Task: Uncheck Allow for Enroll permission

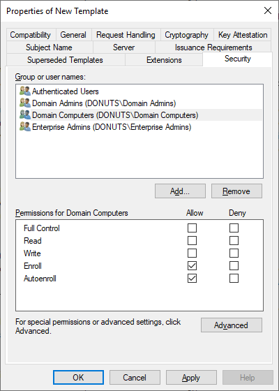Action: [x=192, y=266]
